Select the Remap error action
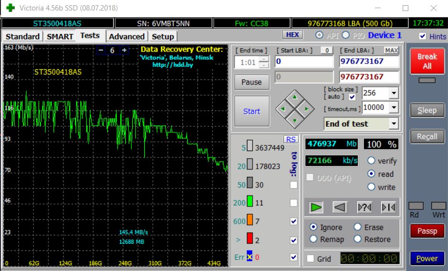 [x=313, y=239]
